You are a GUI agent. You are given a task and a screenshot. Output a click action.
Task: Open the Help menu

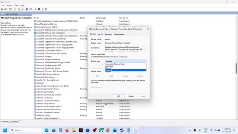[22, 6]
